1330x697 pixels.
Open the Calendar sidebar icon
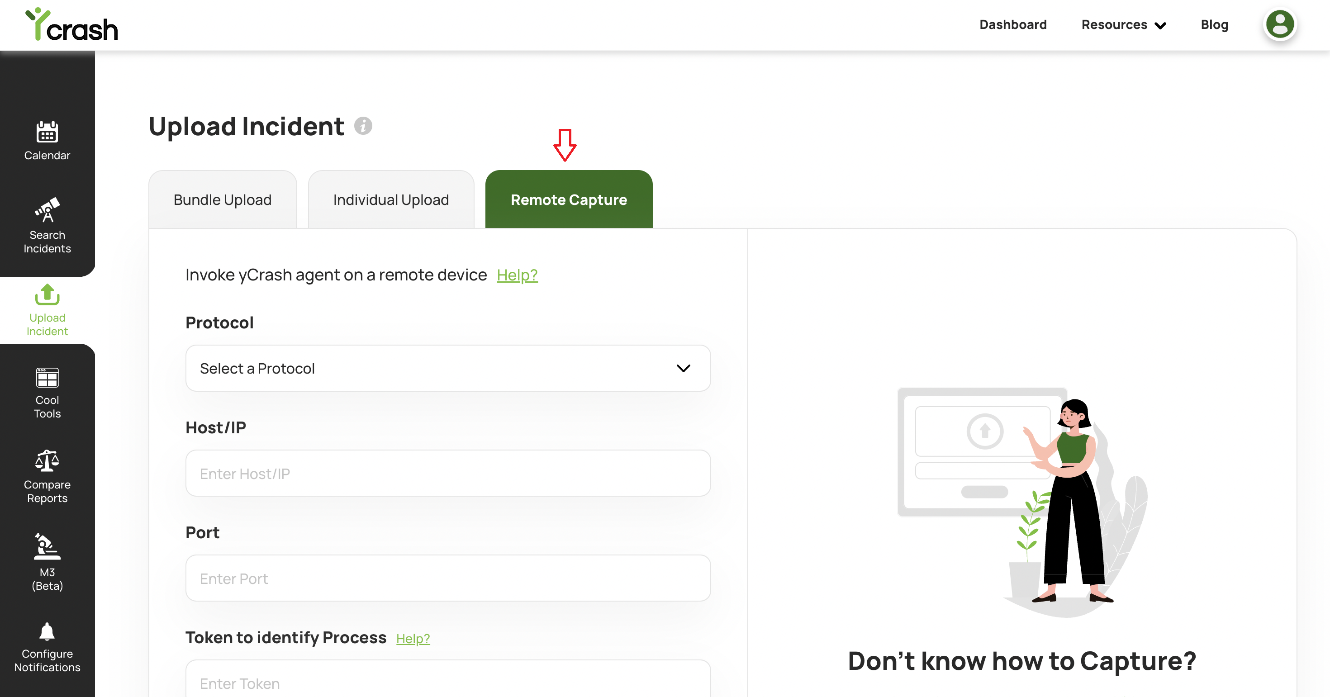coord(47,133)
